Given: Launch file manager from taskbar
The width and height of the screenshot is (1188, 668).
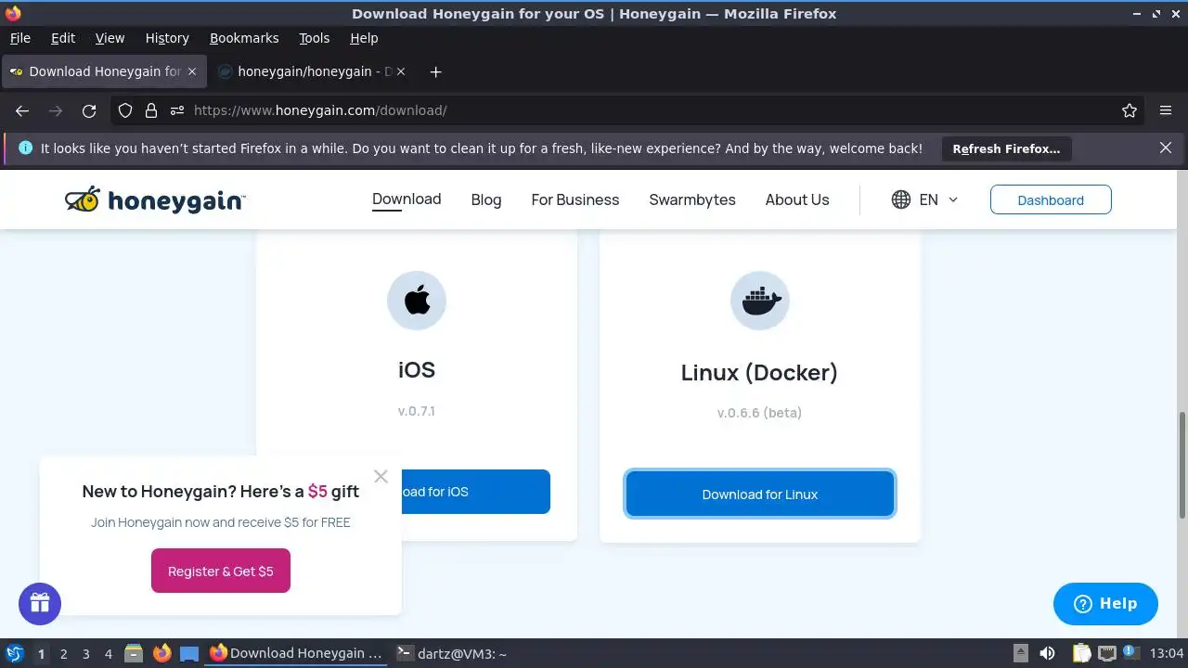Looking at the screenshot, I should 134,653.
